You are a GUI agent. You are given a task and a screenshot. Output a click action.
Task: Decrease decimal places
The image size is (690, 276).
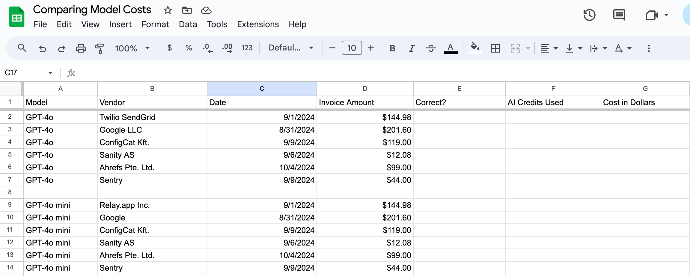208,48
